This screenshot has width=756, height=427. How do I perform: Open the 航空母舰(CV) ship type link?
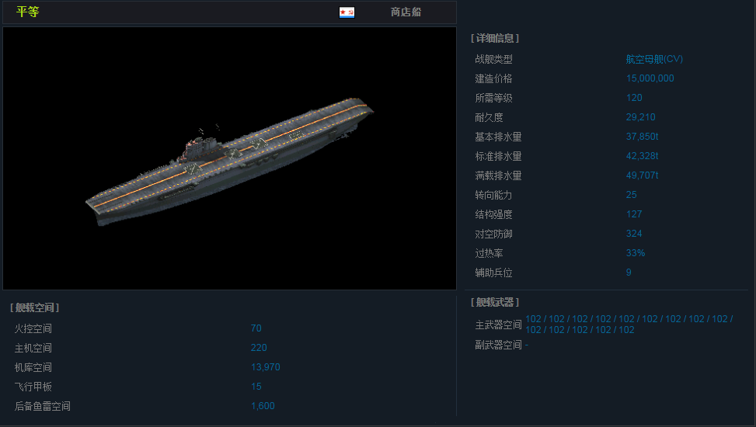coord(654,59)
